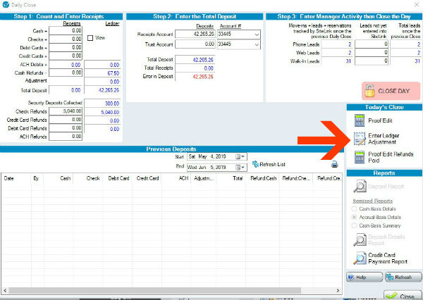The image size is (423, 300).
Task: Click the scroll right arrow of the table
Action: tap(338, 290)
